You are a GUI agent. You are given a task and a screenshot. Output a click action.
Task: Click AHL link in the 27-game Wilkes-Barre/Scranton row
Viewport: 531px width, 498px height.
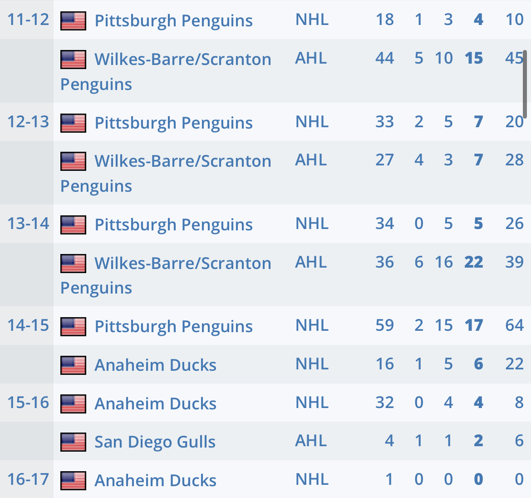point(311,160)
